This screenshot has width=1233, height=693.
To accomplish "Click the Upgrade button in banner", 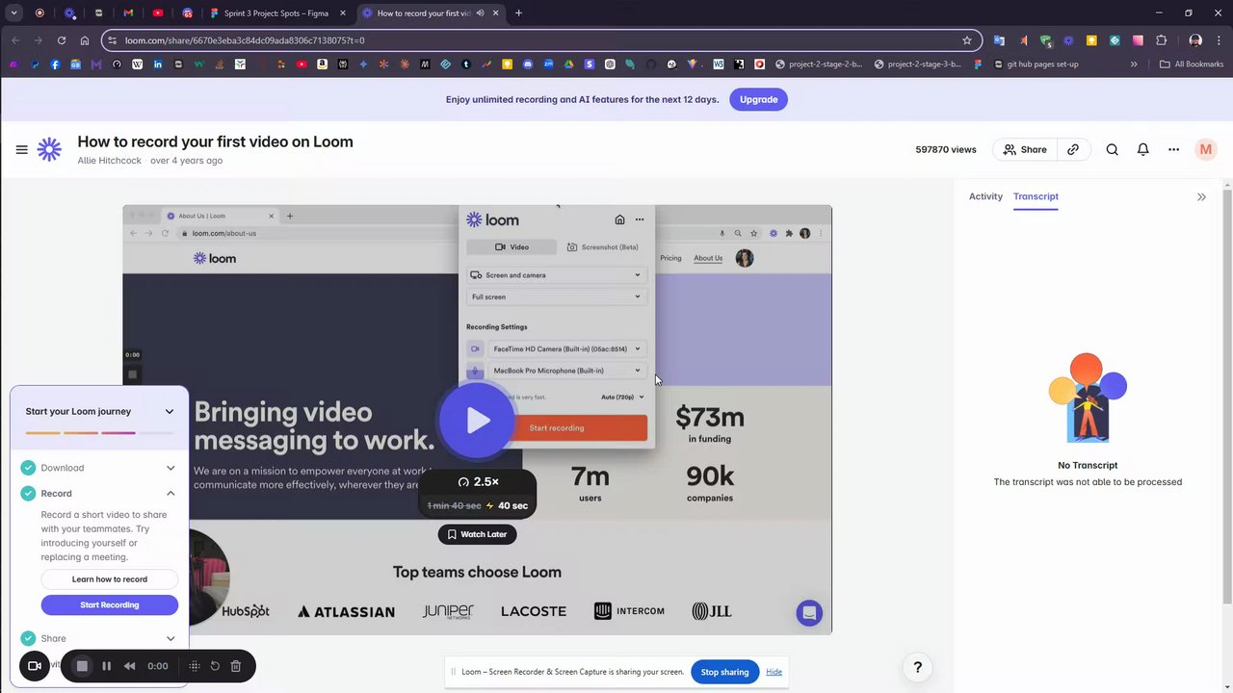I will pyautogui.click(x=758, y=99).
